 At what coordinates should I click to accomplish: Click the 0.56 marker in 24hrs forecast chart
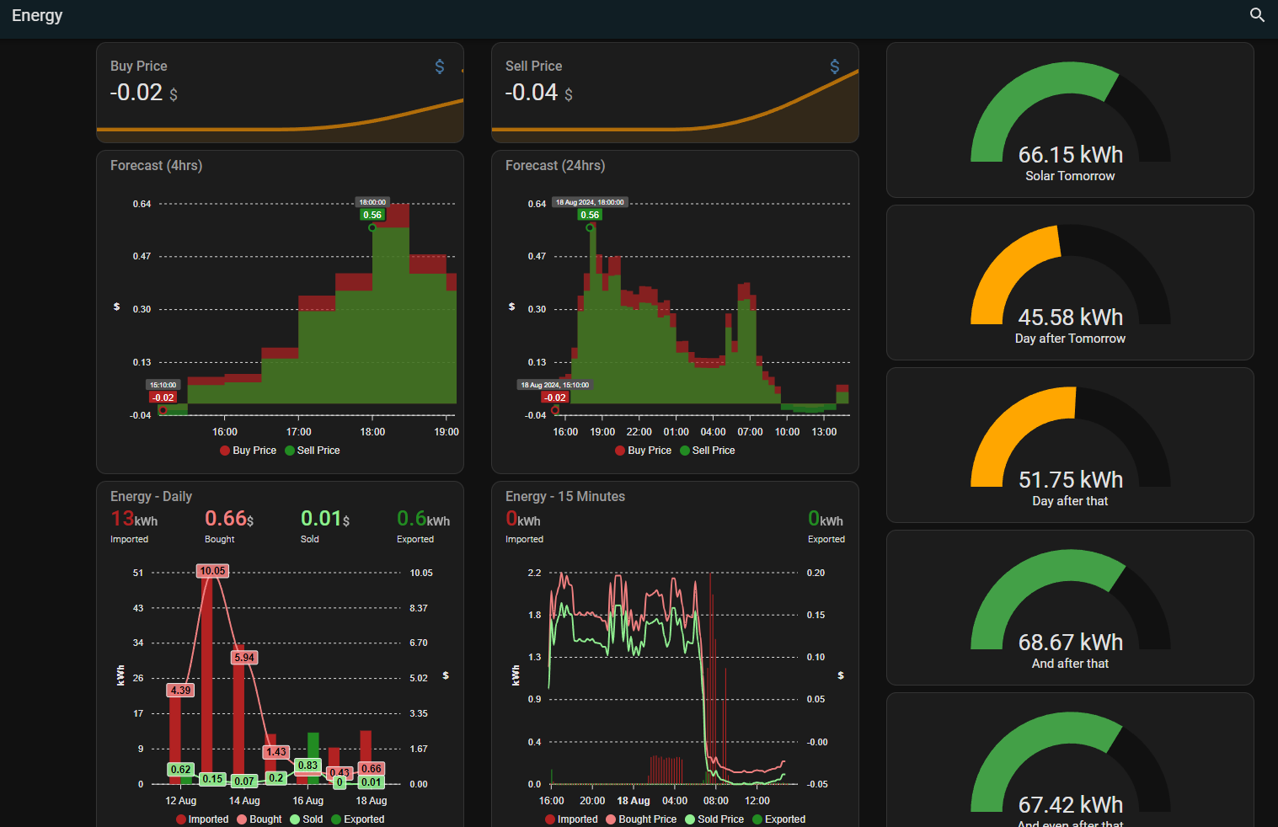(590, 215)
